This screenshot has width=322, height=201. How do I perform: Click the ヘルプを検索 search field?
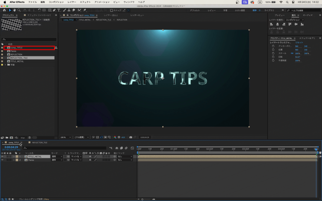point(303,10)
